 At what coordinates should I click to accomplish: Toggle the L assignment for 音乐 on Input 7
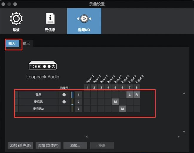click(130, 95)
